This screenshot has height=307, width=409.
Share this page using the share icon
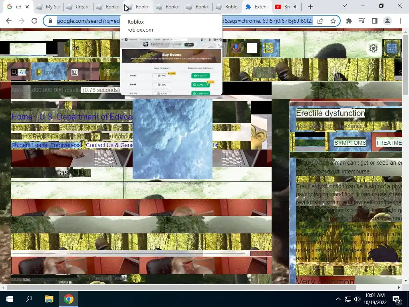[320, 21]
